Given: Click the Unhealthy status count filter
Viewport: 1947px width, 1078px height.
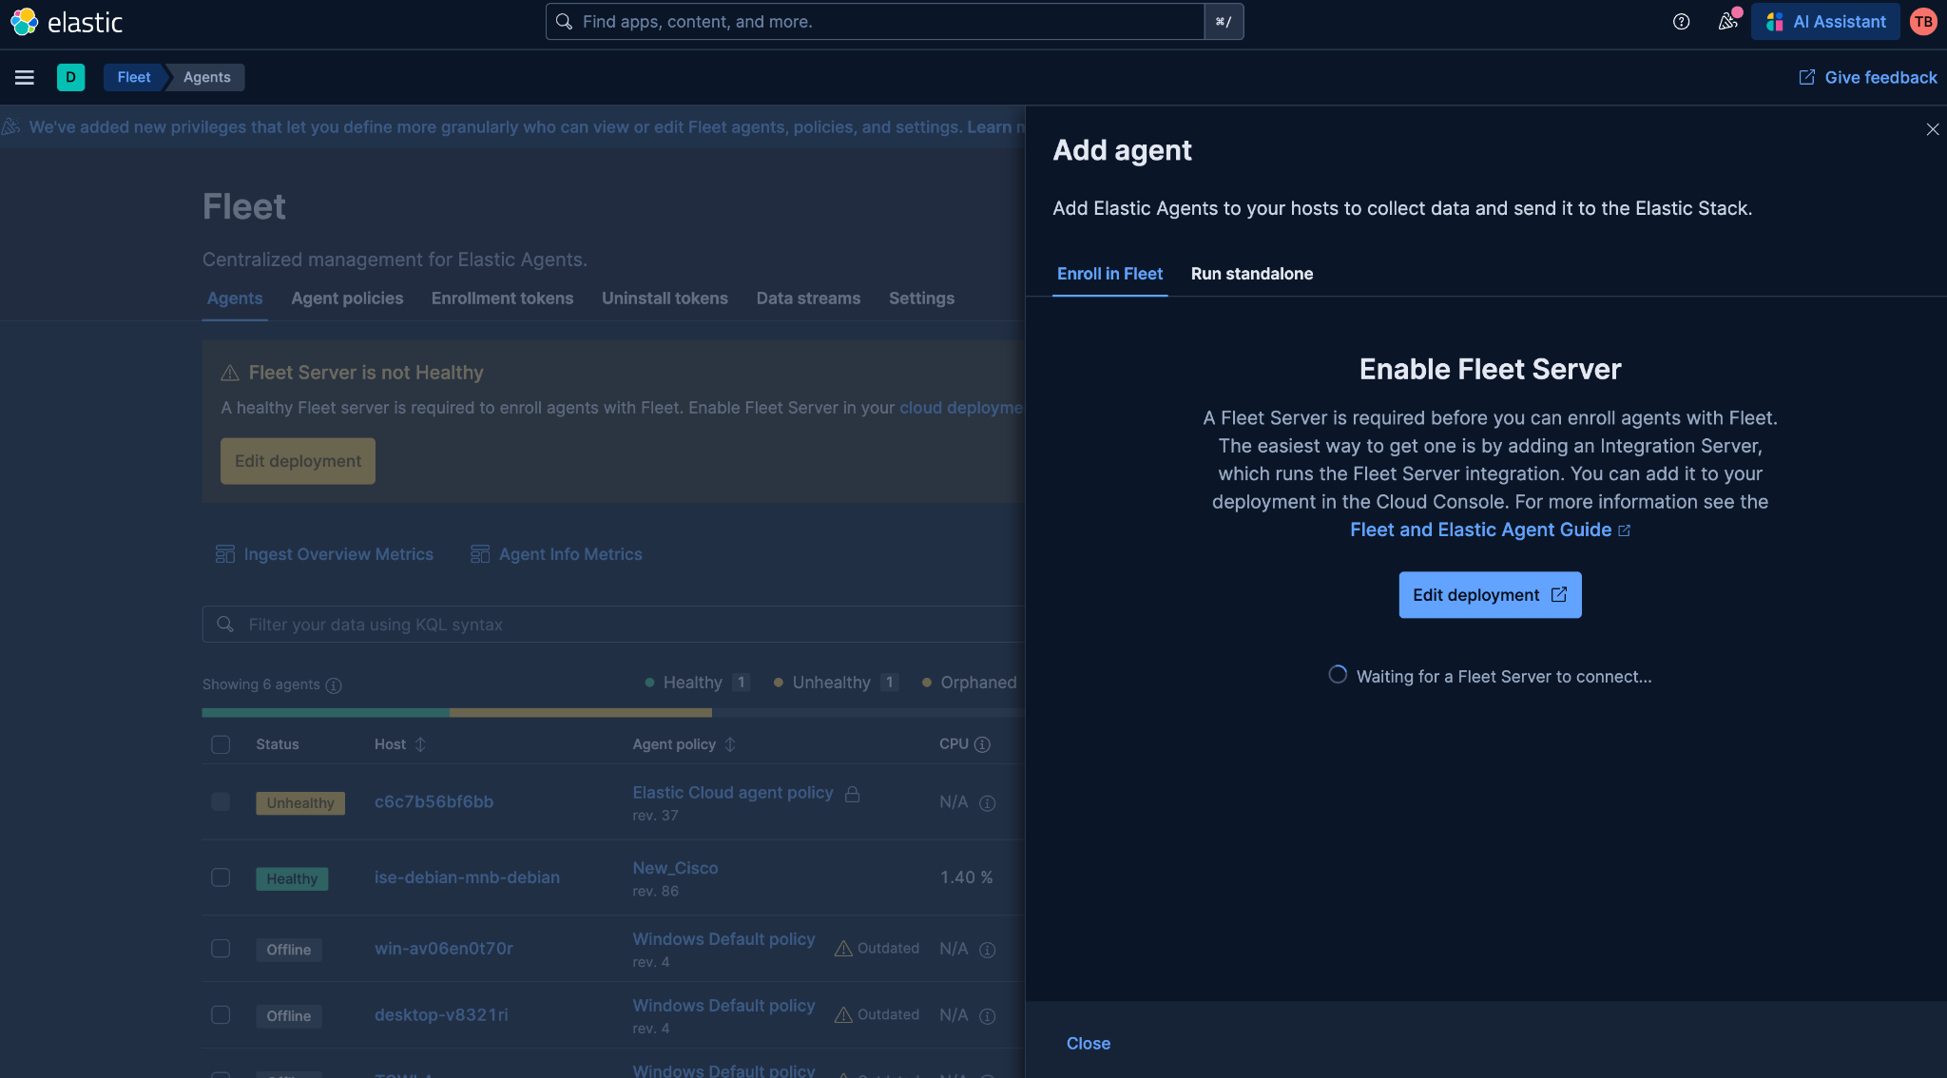Looking at the screenshot, I should (x=836, y=683).
